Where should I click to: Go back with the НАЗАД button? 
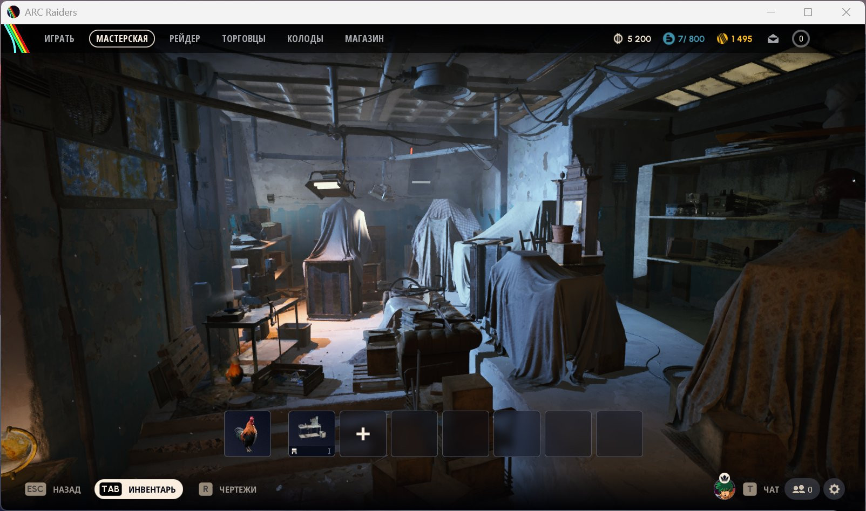click(x=53, y=489)
